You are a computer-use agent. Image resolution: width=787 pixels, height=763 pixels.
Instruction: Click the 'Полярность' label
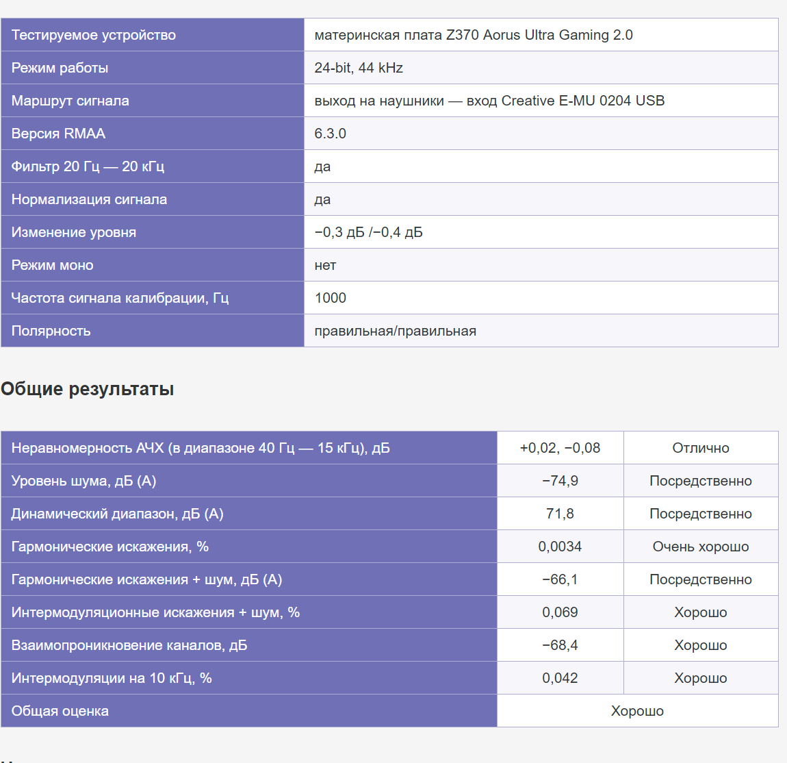pos(51,331)
